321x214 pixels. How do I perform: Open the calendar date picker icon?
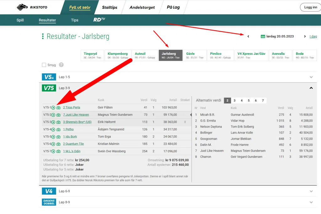[x=263, y=36]
